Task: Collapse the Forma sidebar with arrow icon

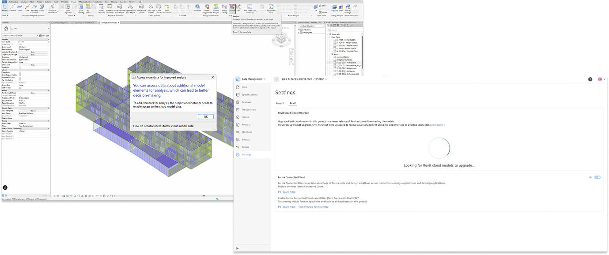Action: pyautogui.click(x=238, y=248)
